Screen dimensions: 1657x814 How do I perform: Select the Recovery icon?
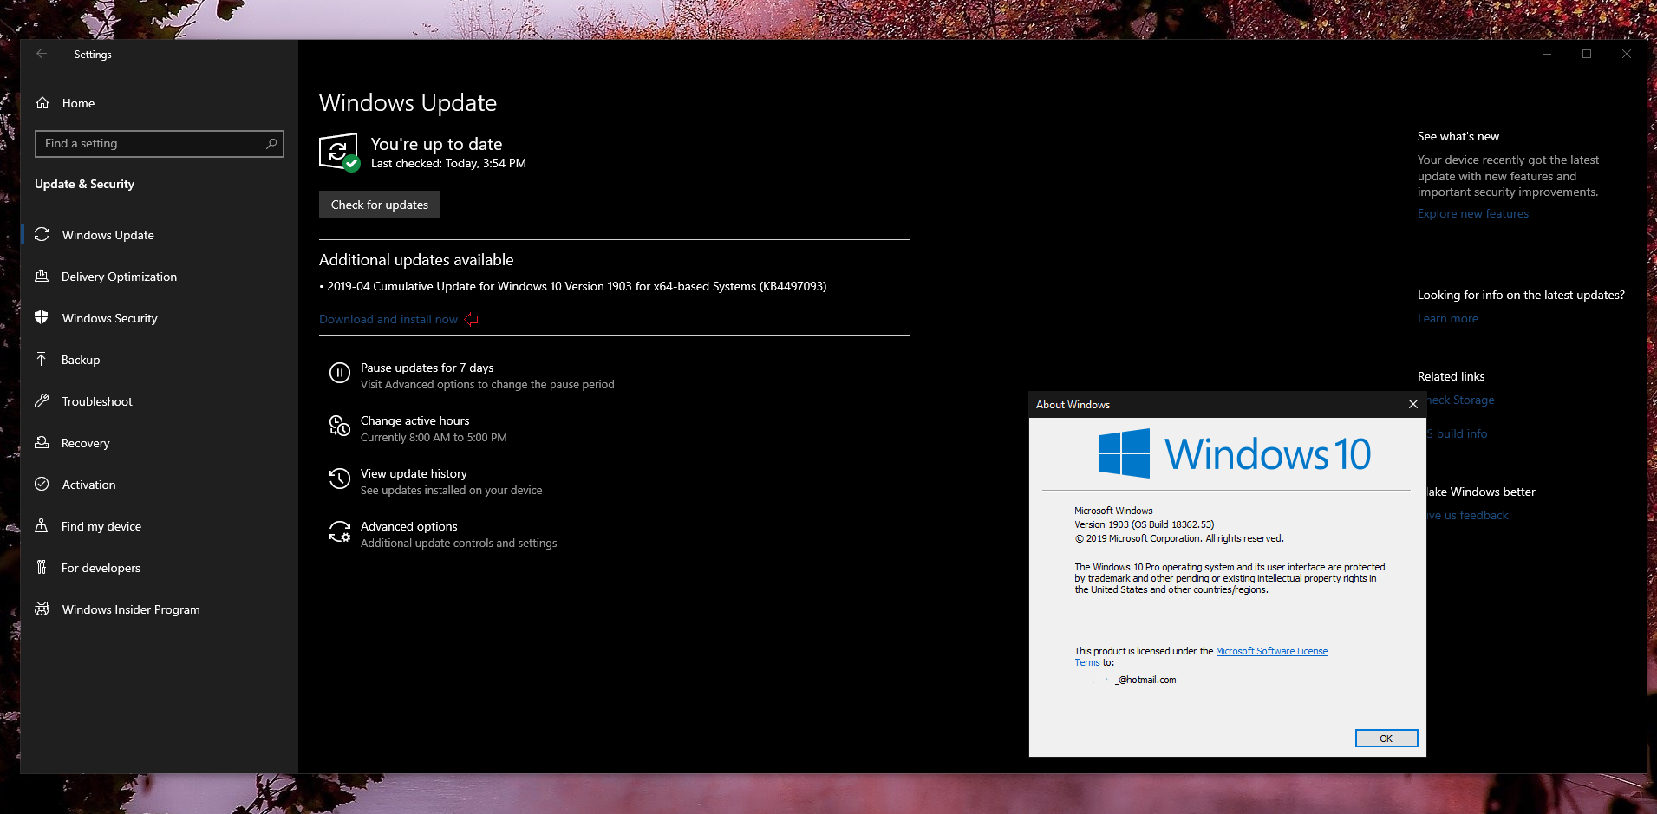[42, 442]
